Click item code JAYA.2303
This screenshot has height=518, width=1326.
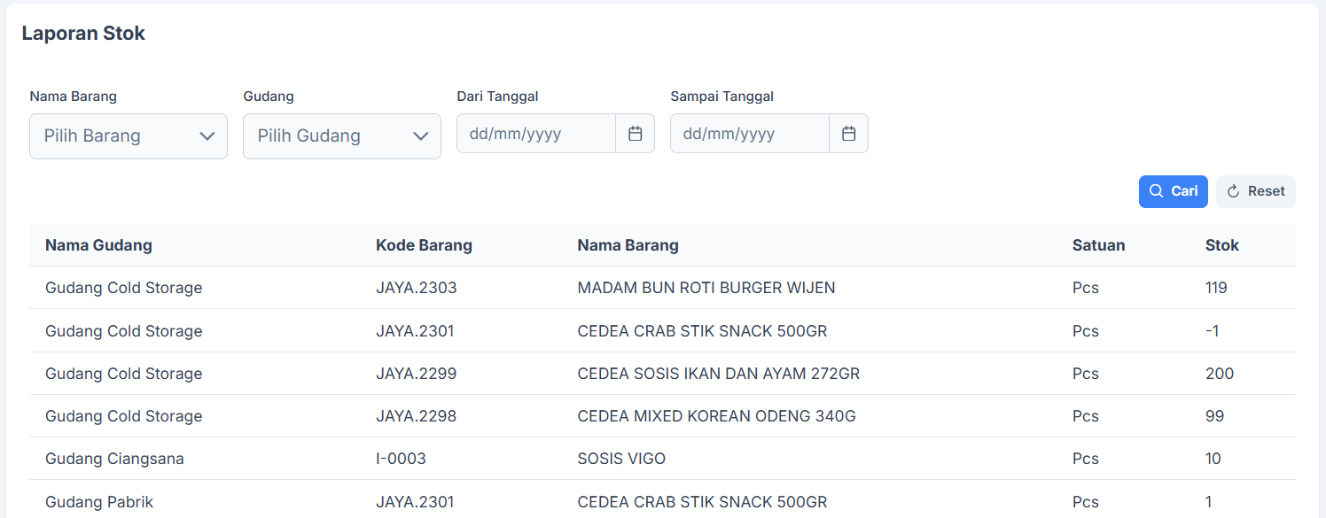pyautogui.click(x=417, y=287)
